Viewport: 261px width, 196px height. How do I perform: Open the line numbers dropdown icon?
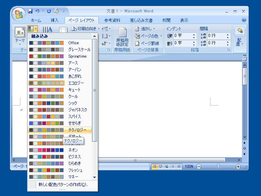coord(106,36)
